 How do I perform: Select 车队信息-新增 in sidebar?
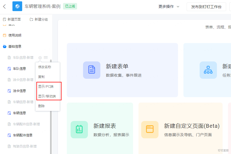pos(23,58)
